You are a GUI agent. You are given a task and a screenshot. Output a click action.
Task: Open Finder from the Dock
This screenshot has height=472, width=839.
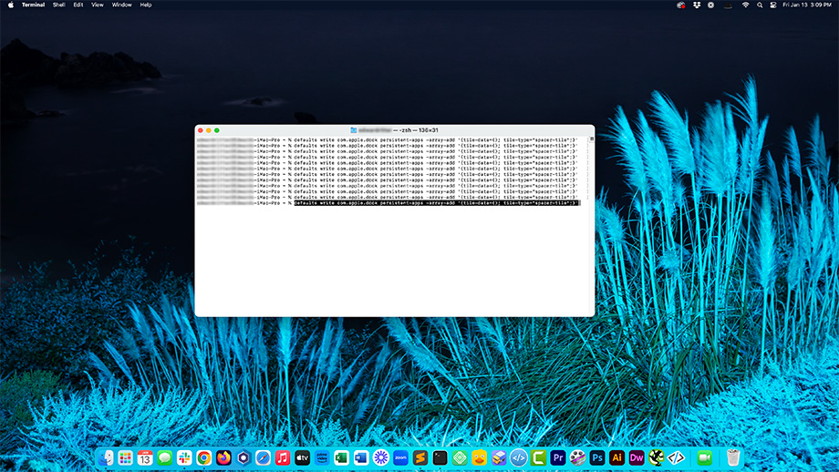click(x=106, y=457)
